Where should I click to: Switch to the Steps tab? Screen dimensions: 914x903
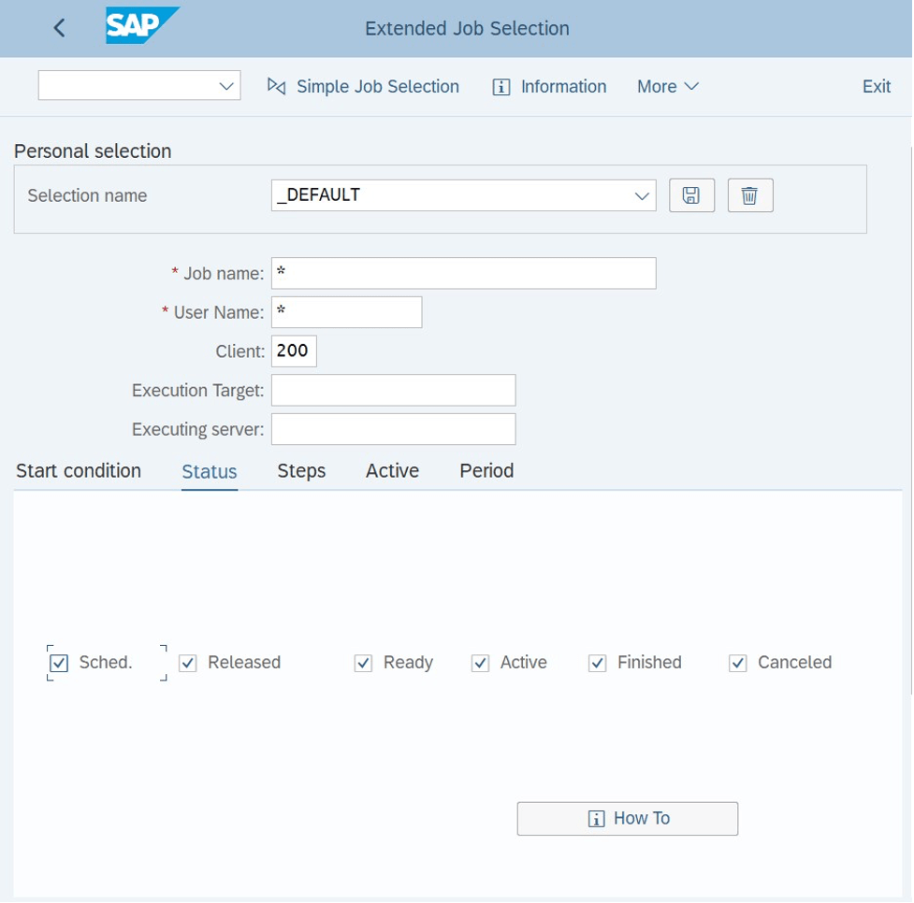(x=300, y=470)
